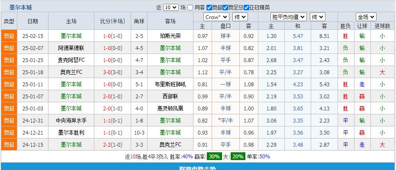Image resolution: width=396 pixels, height=170 pixels.
Task: Open the 胜平负均值 dropdown
Action: 289,17
